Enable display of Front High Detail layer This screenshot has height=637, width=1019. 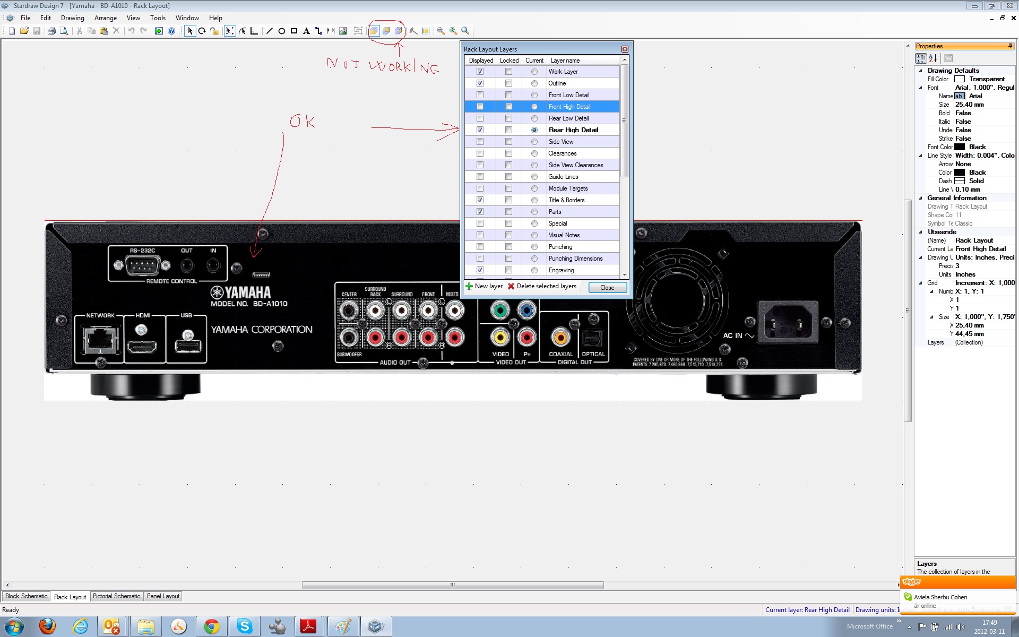pyautogui.click(x=480, y=107)
